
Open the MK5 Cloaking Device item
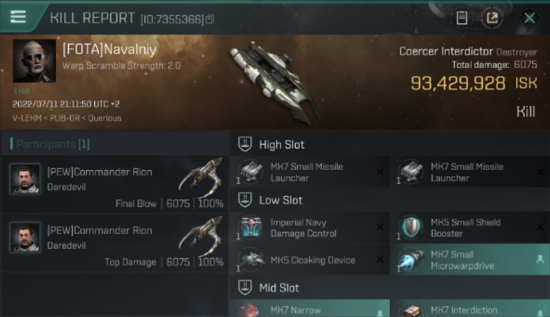coord(310,260)
